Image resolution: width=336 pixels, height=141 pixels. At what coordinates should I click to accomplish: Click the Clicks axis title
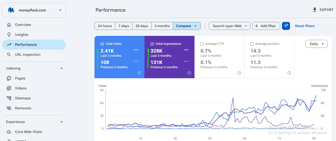point(102,86)
